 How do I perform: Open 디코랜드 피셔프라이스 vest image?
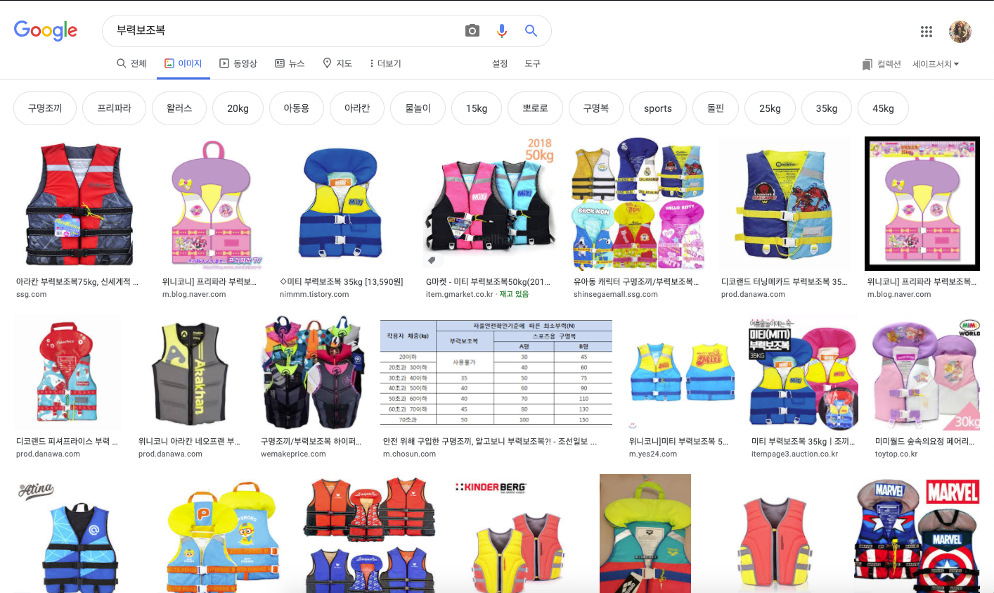pyautogui.click(x=67, y=373)
